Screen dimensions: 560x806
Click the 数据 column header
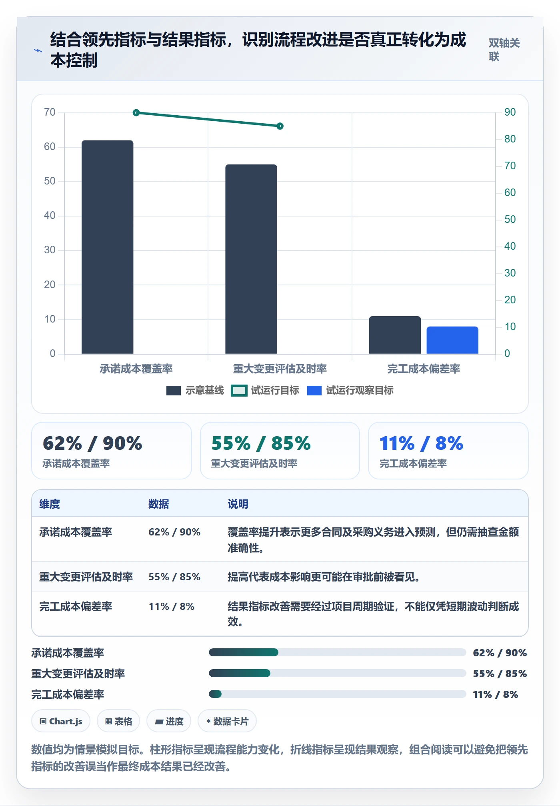(x=159, y=504)
